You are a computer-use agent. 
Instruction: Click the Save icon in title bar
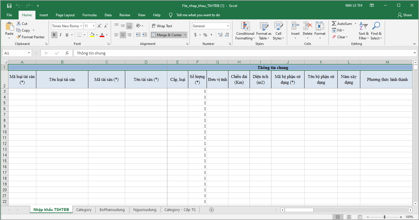pos(9,6)
